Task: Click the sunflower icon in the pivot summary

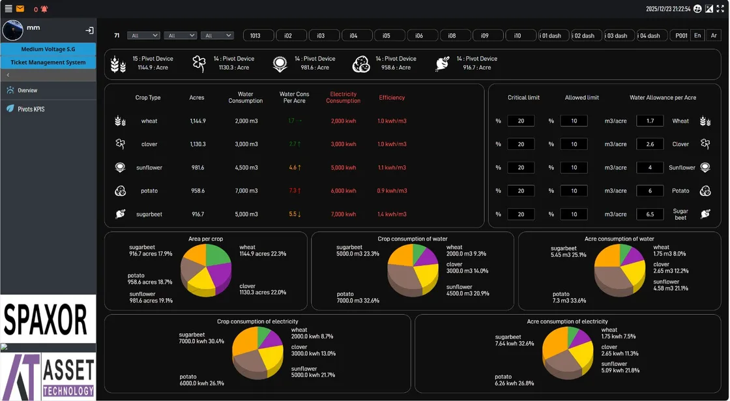Action: coord(280,64)
